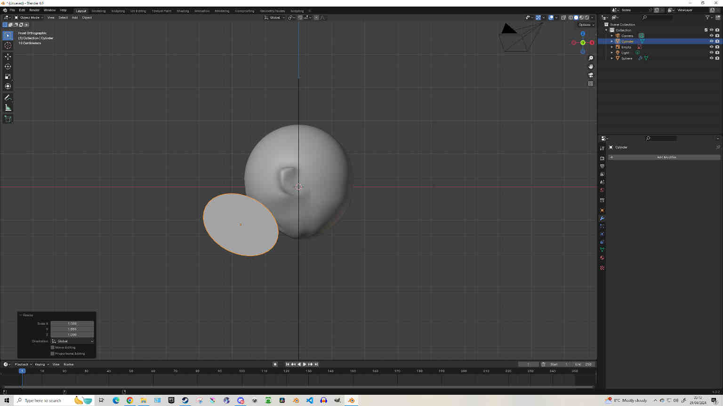Enable Mirror Editing checkbox

pos(53,347)
